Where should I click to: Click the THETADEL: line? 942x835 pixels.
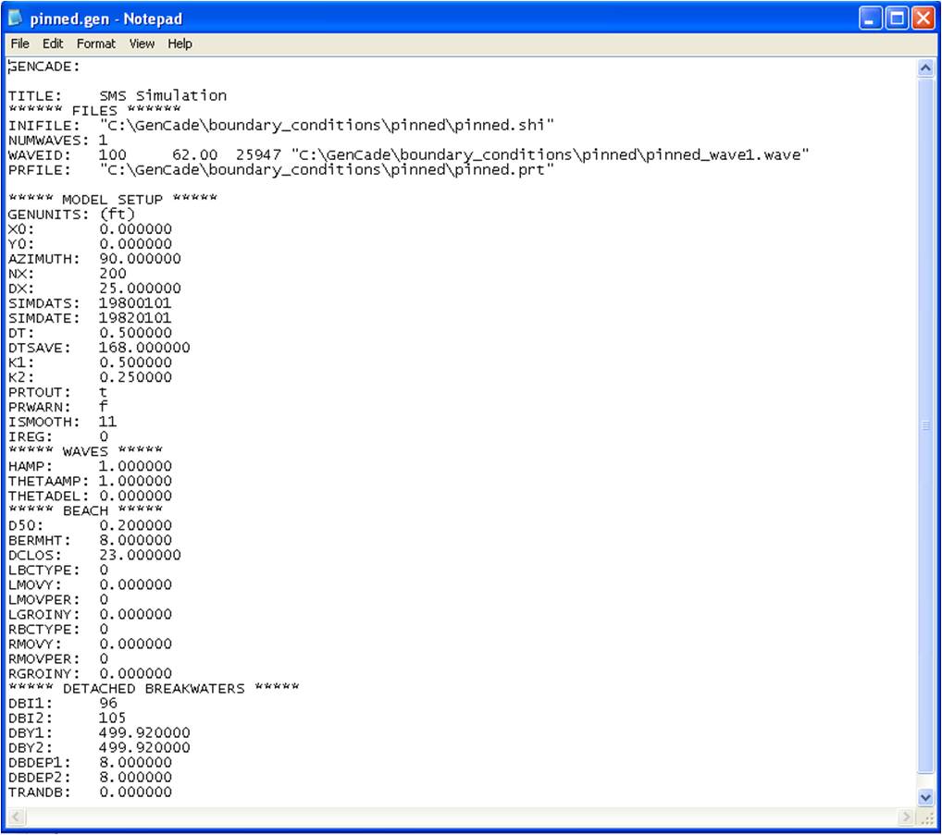90,496
